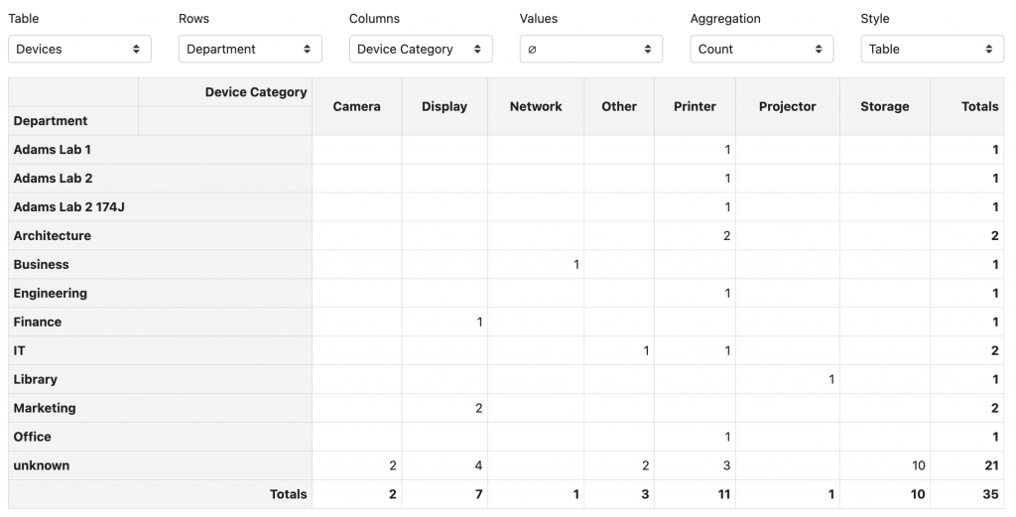This screenshot has width=1016, height=517.
Task: Expand the Columns dropdown showing Device Category
Action: [421, 49]
